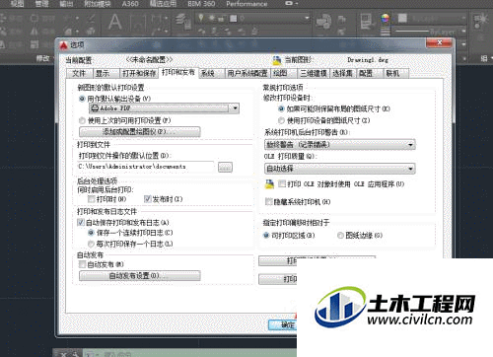Select the 图纸边缘 radio button
The height and width of the screenshot is (357, 493).
[340, 236]
